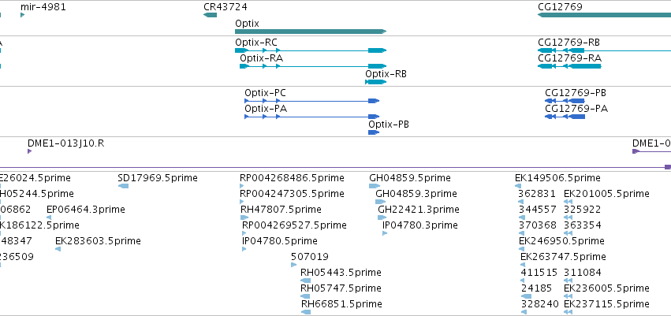671x316 pixels.
Task: Click the Optix-PC protein feature line
Action: pos(312,101)
